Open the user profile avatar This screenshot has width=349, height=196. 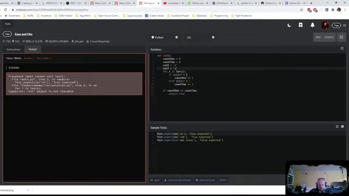325,26
